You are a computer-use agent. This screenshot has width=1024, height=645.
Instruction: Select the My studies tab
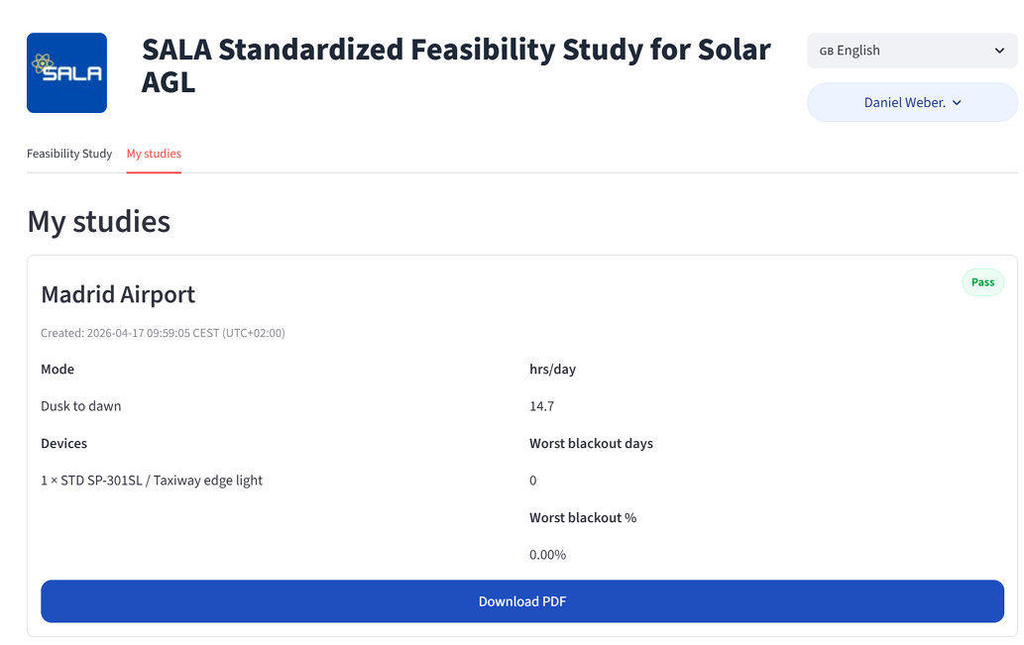point(154,154)
